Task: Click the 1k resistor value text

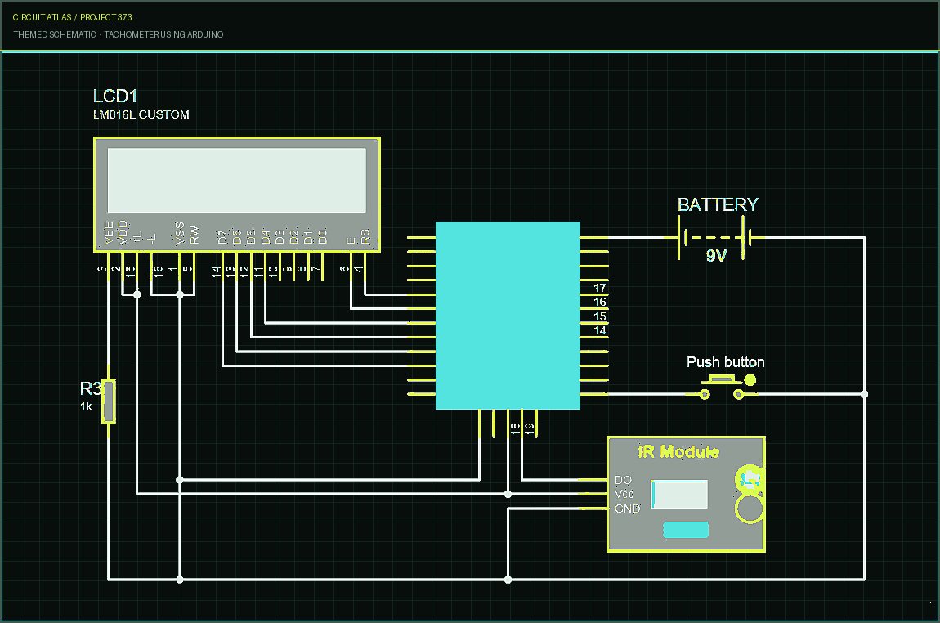Action: (86, 406)
